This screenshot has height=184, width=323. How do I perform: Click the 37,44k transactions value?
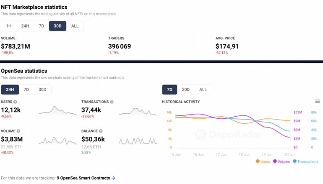pyautogui.click(x=91, y=110)
